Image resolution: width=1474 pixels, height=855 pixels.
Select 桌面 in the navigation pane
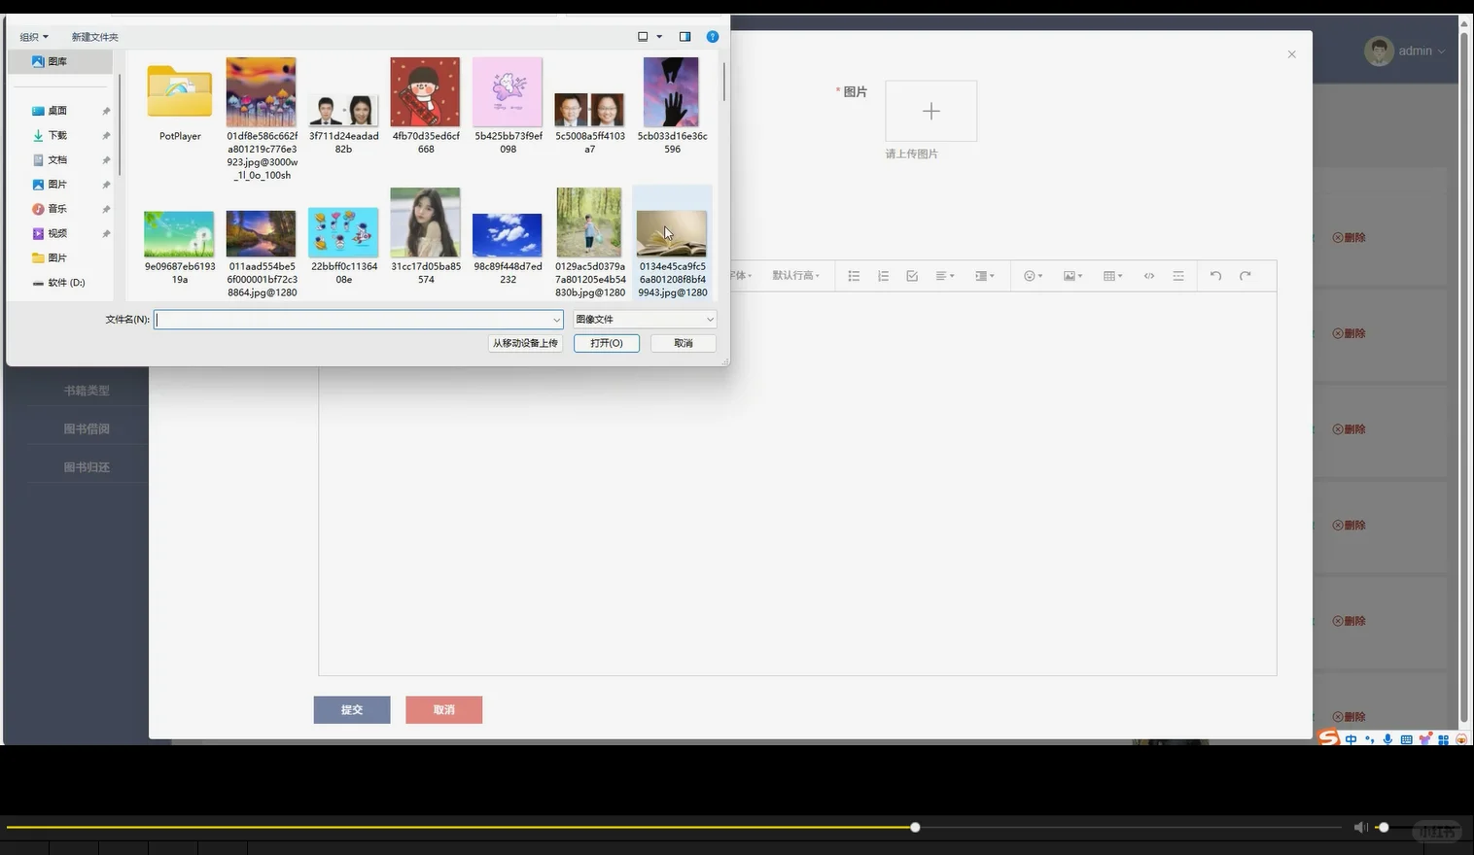[x=58, y=111]
